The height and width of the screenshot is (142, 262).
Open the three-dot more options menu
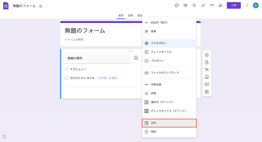click(247, 5)
